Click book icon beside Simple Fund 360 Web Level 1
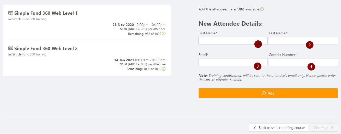This screenshot has height=134, width=341. [11, 13]
